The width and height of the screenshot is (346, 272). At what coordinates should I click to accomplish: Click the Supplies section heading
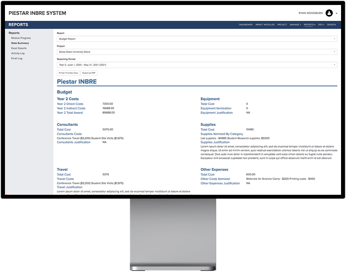click(208, 125)
